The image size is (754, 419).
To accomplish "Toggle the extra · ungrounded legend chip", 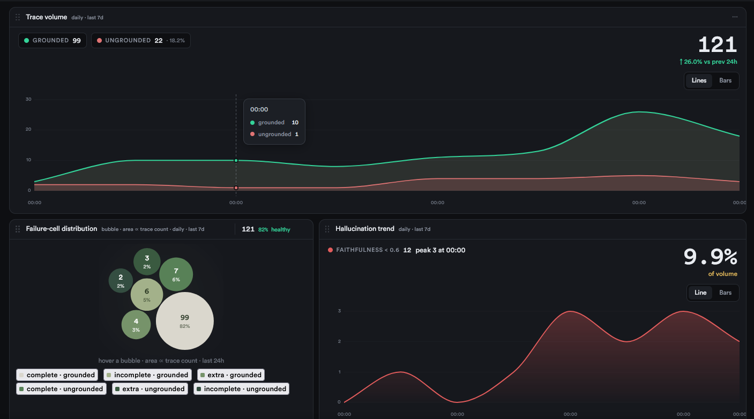I will (x=150, y=389).
